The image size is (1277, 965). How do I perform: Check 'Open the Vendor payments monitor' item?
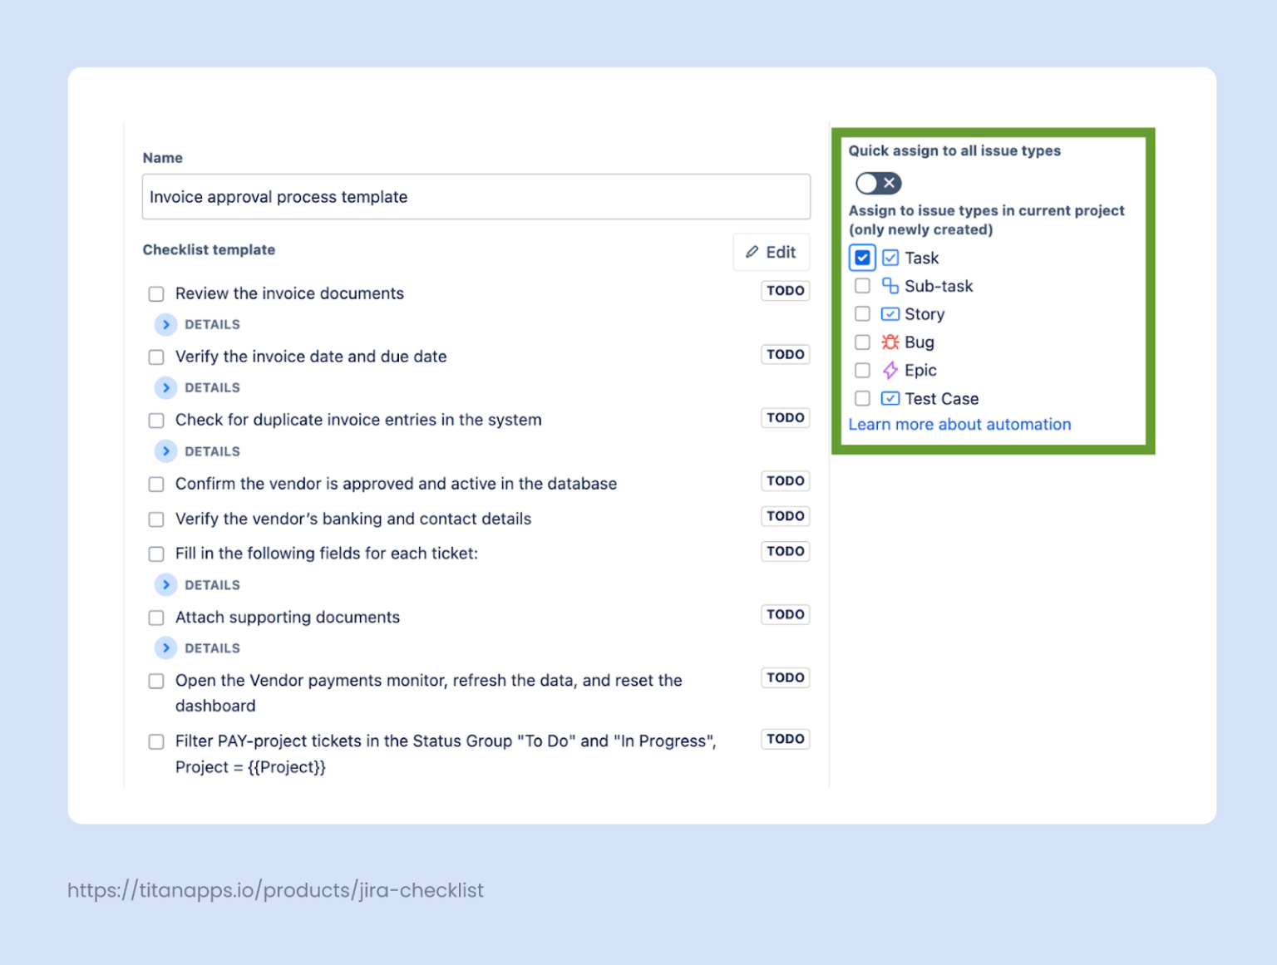coord(156,682)
